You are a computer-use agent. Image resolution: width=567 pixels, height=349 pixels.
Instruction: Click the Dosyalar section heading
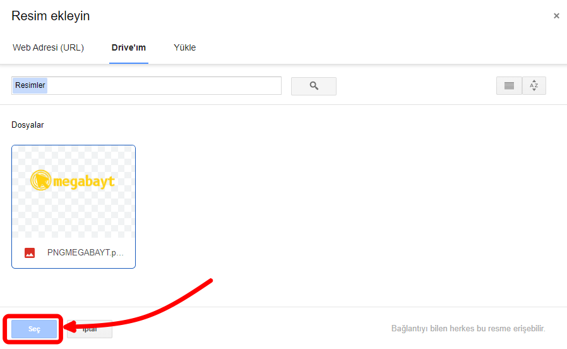click(x=28, y=125)
